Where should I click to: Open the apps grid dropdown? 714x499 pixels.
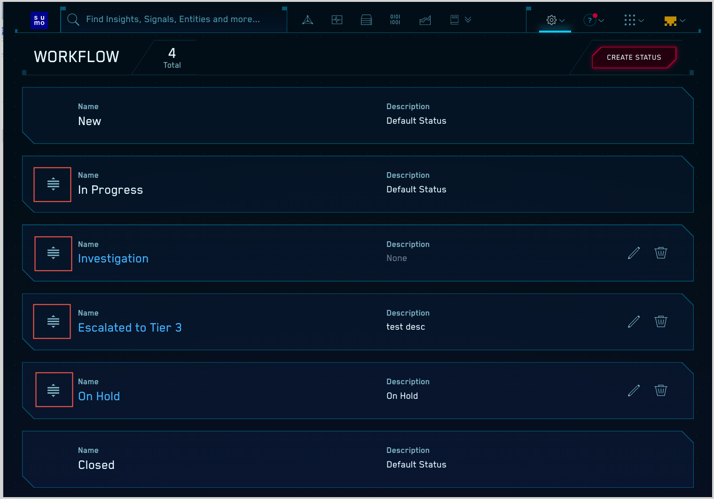pyautogui.click(x=633, y=20)
